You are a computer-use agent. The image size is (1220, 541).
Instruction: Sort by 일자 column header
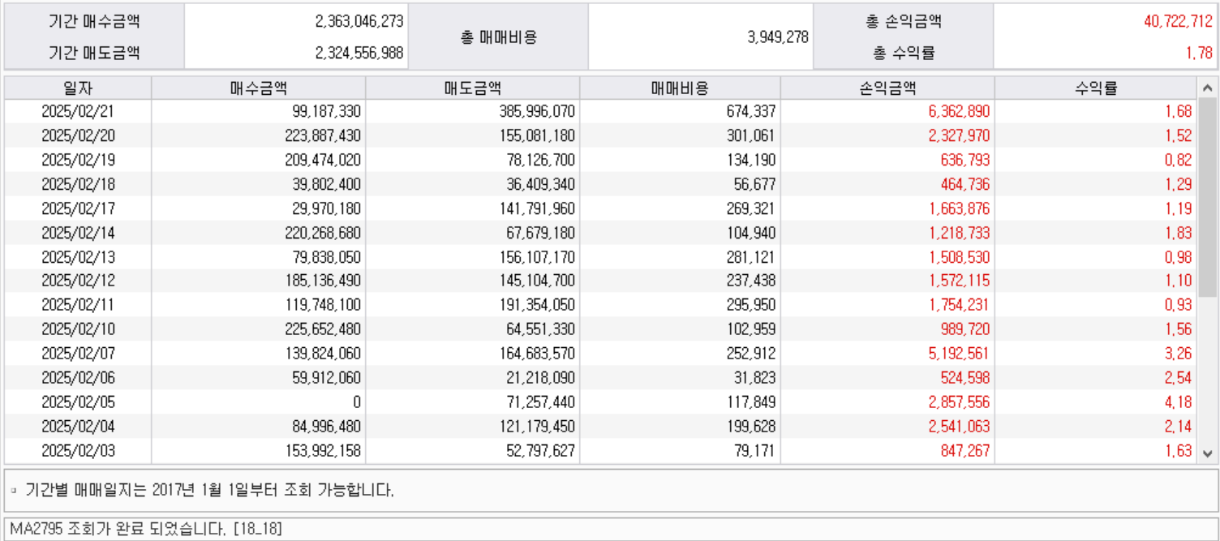(x=78, y=88)
